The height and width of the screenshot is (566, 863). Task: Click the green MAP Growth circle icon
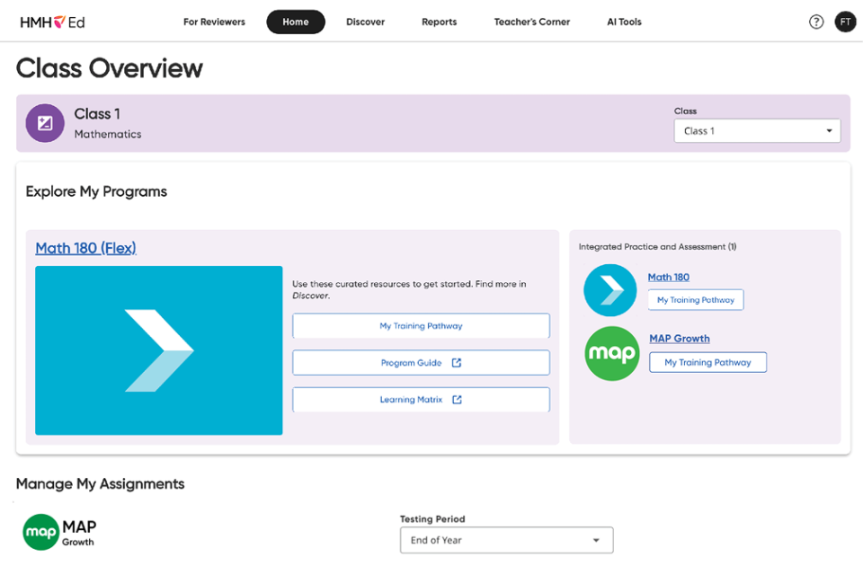611,353
